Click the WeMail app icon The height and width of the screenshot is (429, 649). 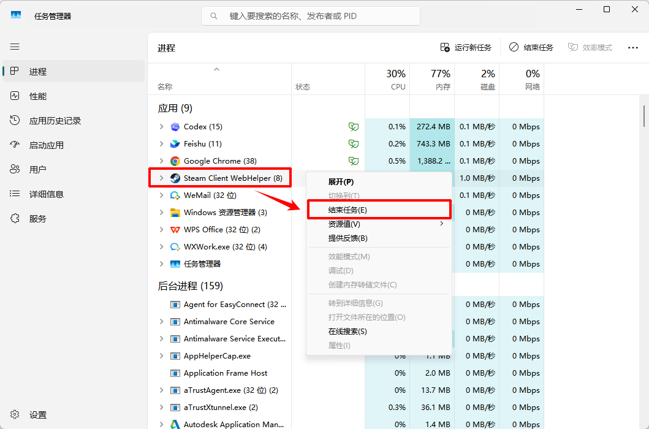[x=175, y=196]
